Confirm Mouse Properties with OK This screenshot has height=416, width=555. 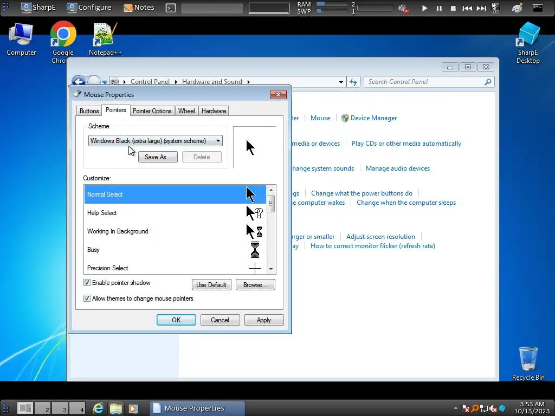click(176, 320)
